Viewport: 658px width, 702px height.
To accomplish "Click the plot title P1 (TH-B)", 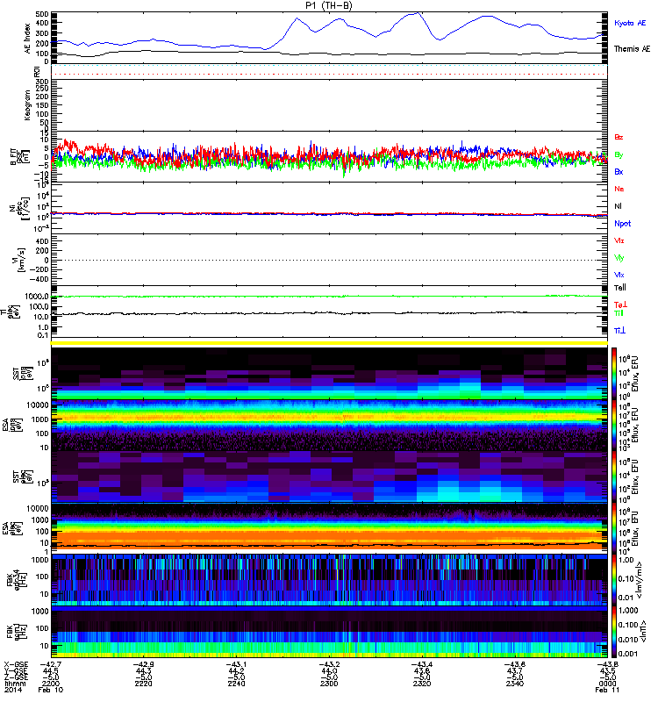I will pyautogui.click(x=329, y=5).
